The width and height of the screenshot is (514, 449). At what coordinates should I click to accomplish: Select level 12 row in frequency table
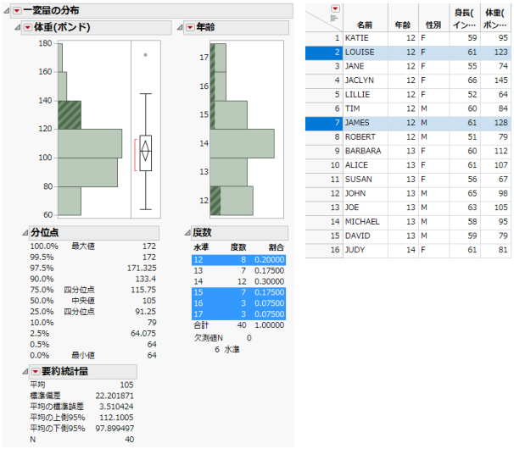pyautogui.click(x=238, y=260)
